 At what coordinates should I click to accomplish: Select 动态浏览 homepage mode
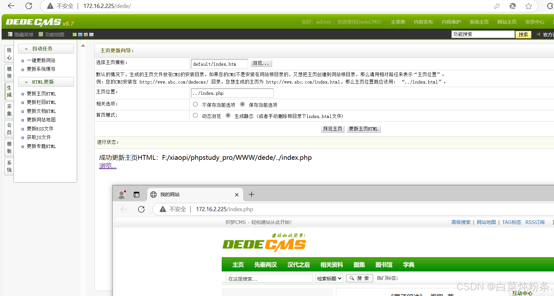pos(196,115)
